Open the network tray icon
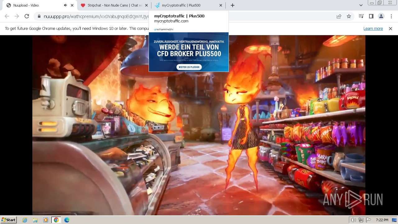 361,220
